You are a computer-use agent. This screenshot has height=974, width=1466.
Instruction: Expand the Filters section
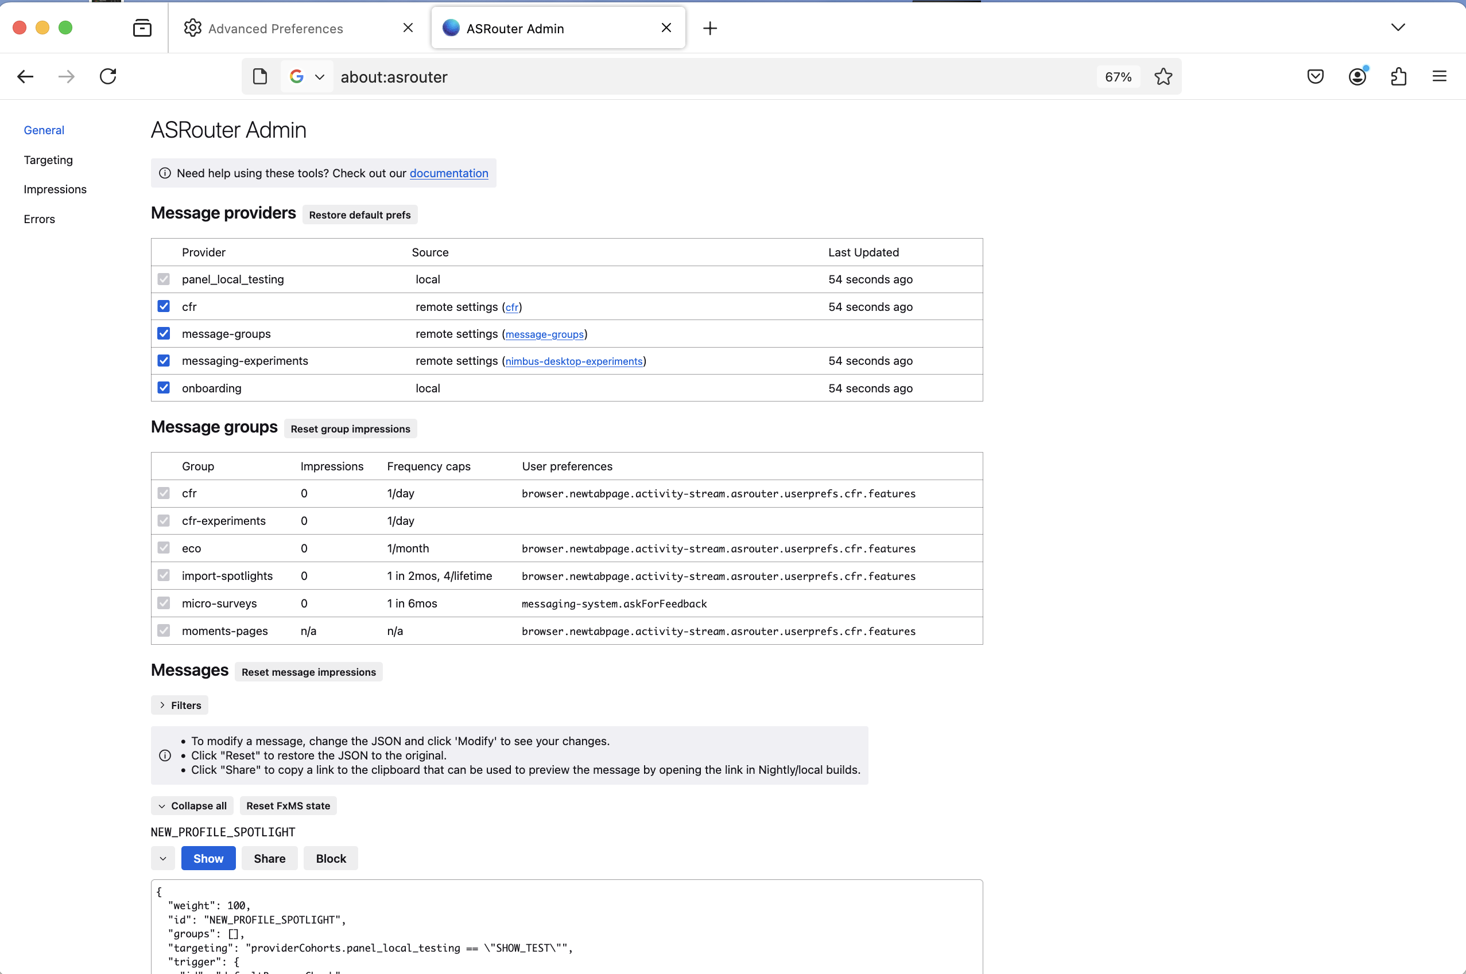click(179, 704)
